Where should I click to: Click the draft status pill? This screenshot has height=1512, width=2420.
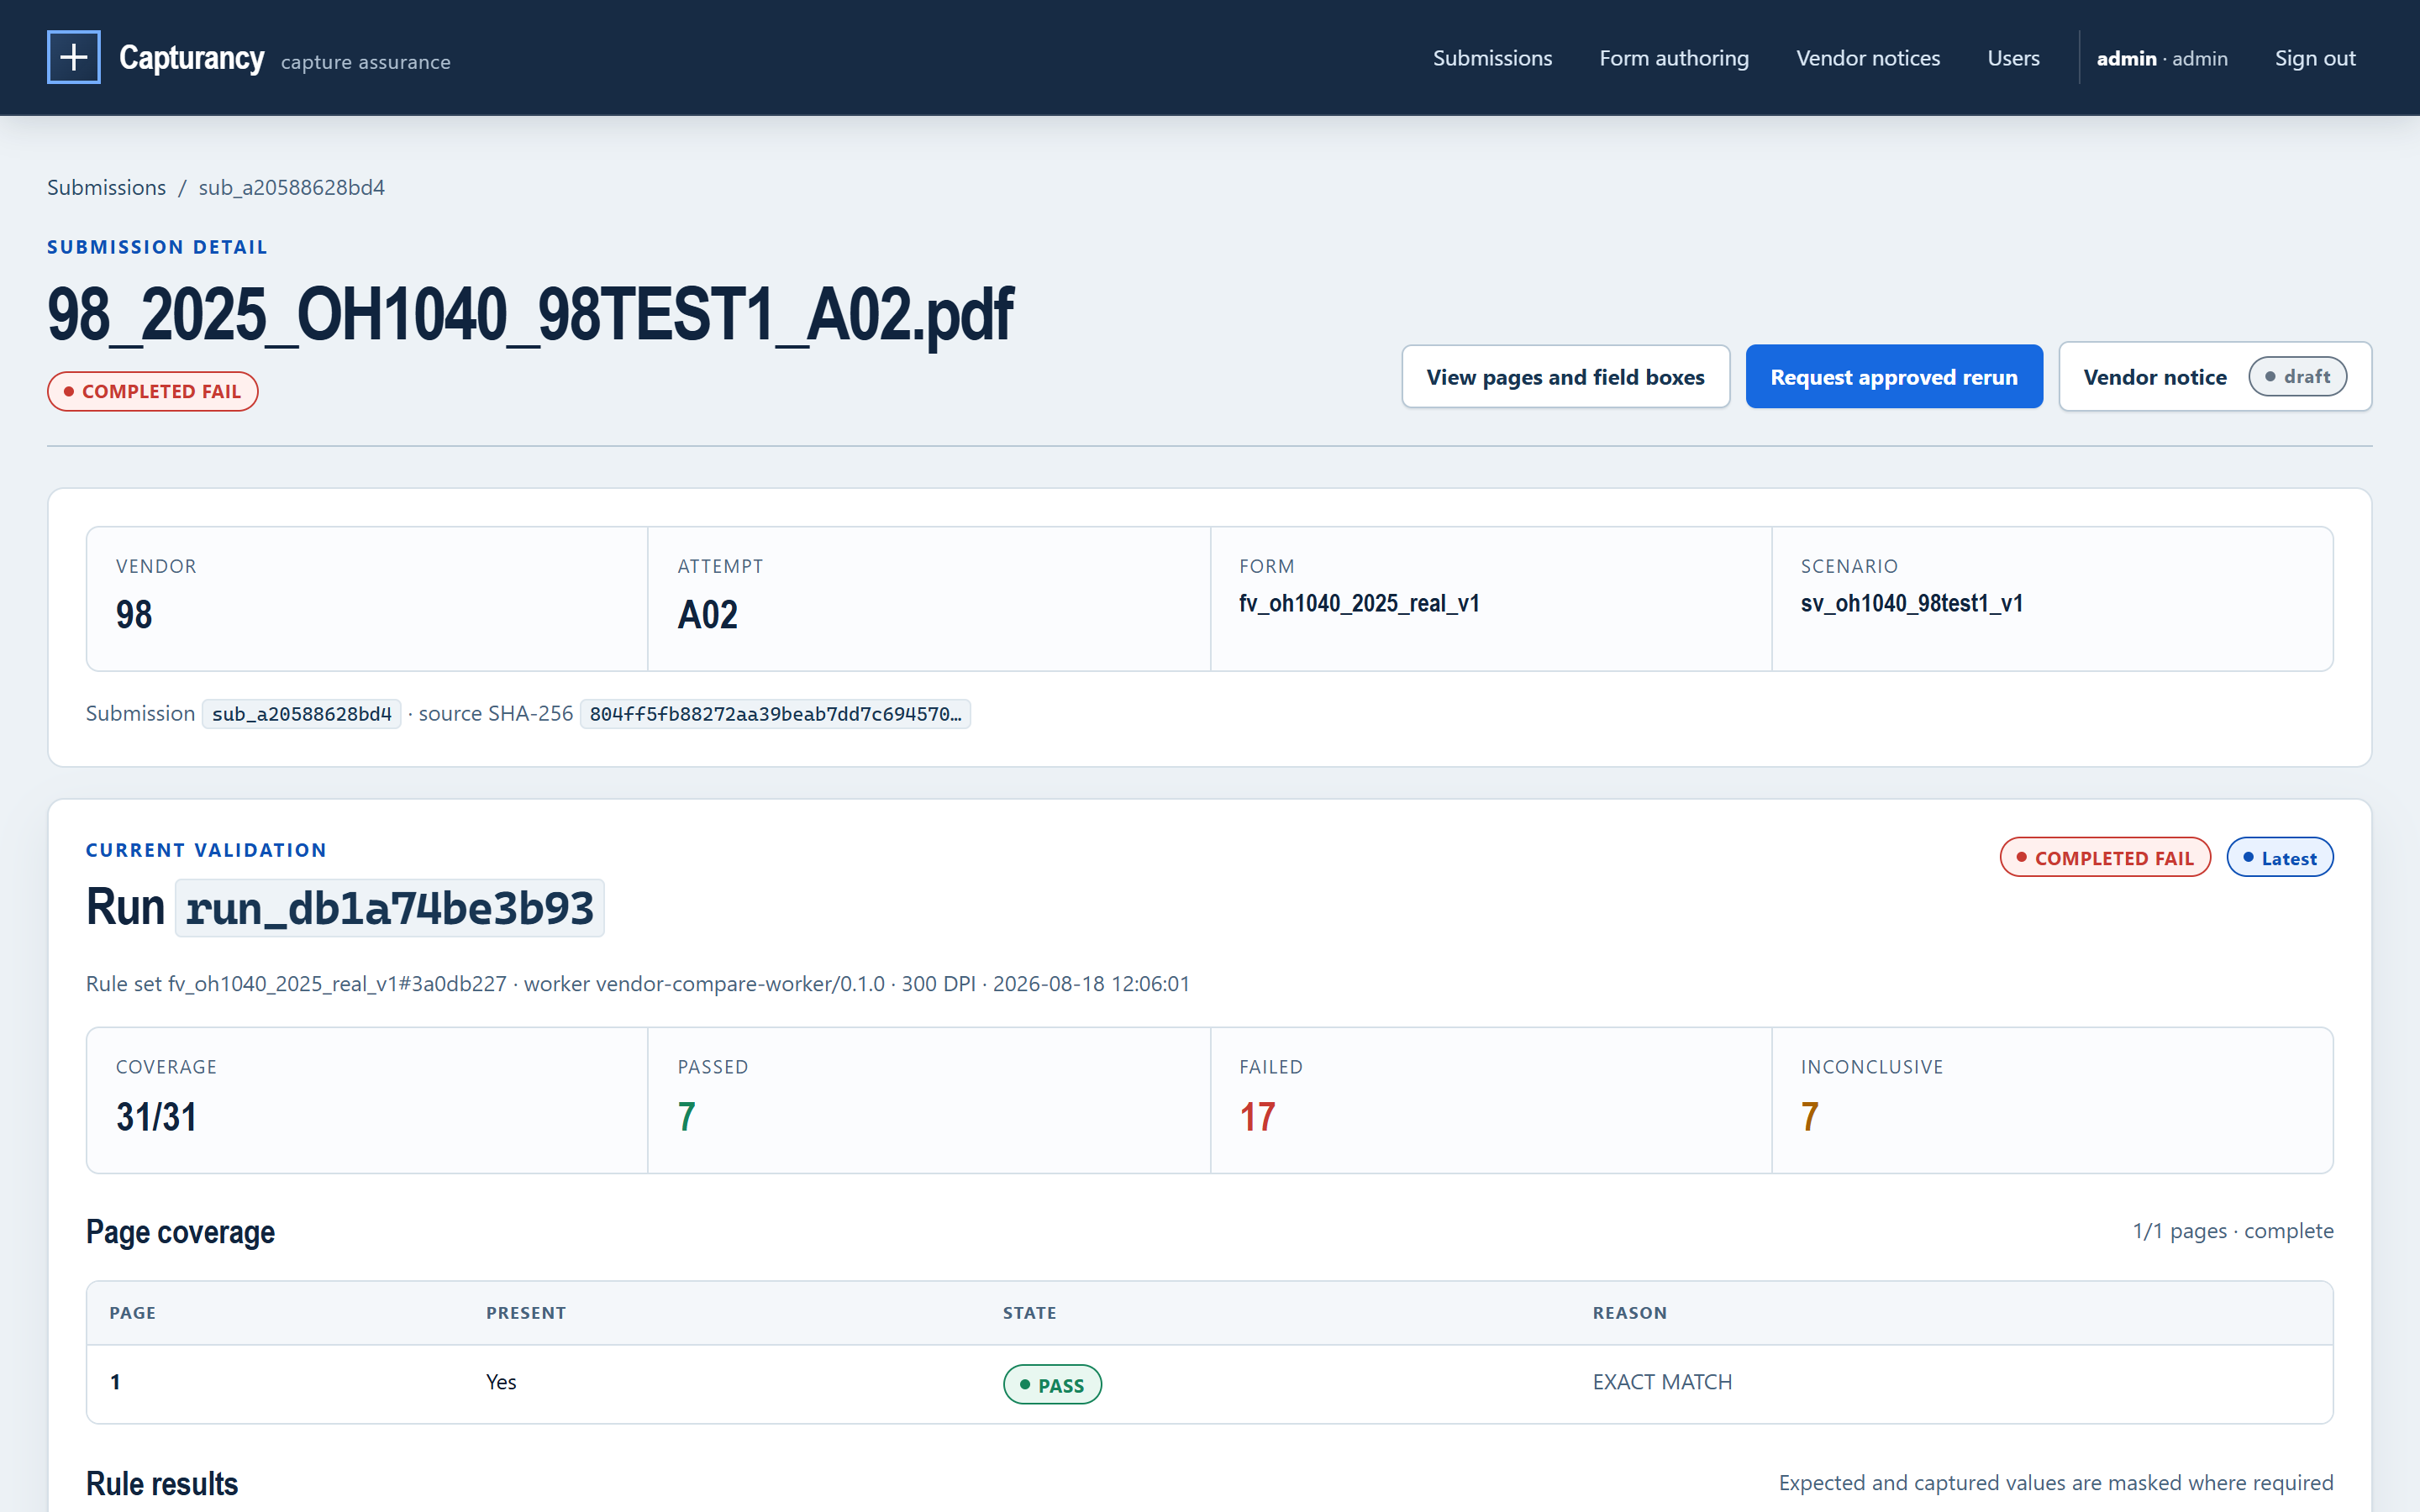tap(2297, 377)
